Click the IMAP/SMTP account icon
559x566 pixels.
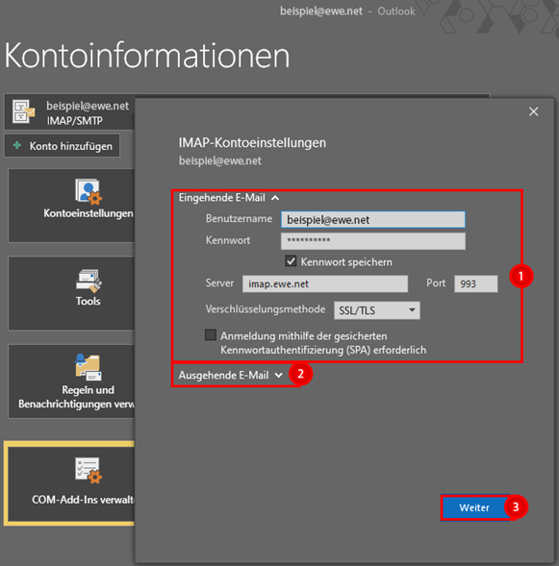(x=24, y=111)
